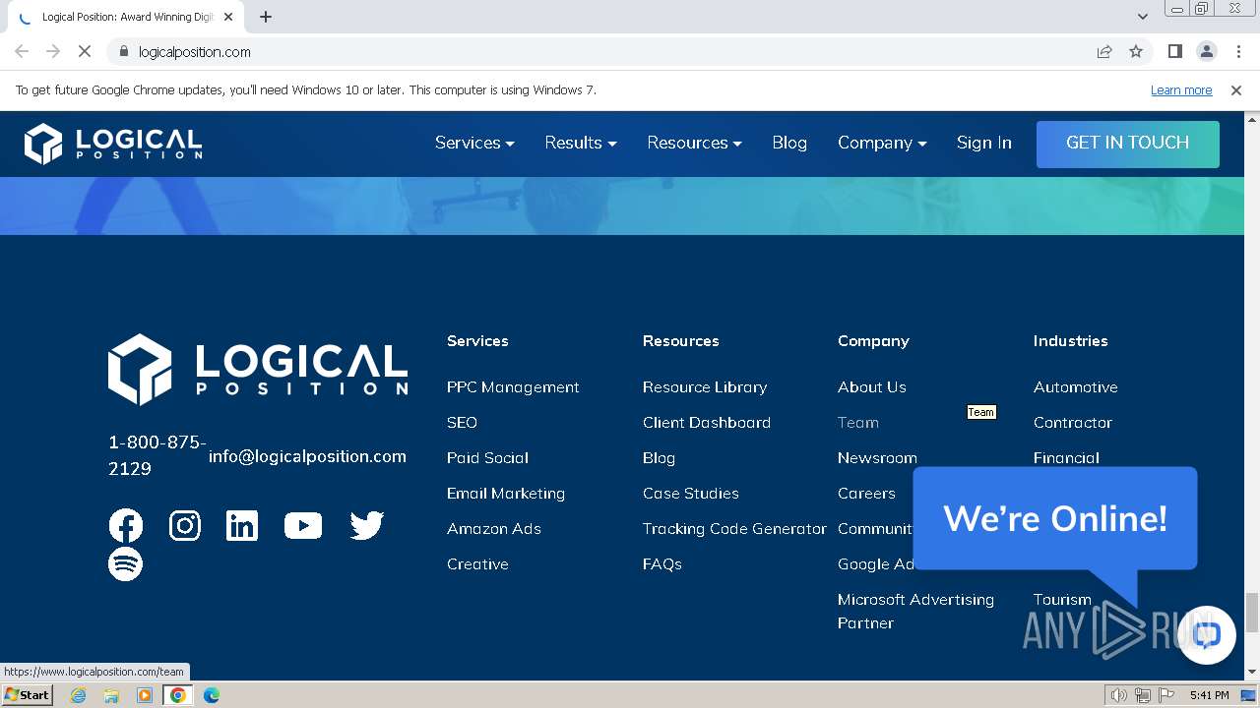Call 1-800-875-2129 phone link

[x=157, y=455]
